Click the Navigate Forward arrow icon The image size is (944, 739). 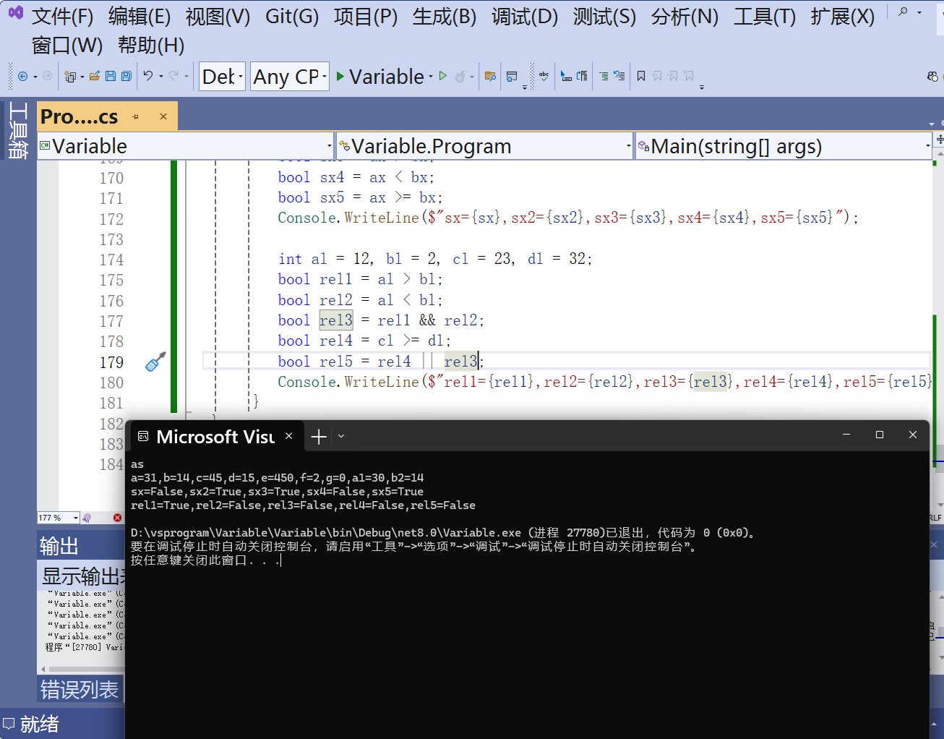tap(47, 76)
